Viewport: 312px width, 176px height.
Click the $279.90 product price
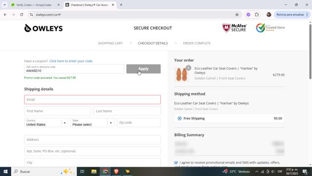[278, 75]
